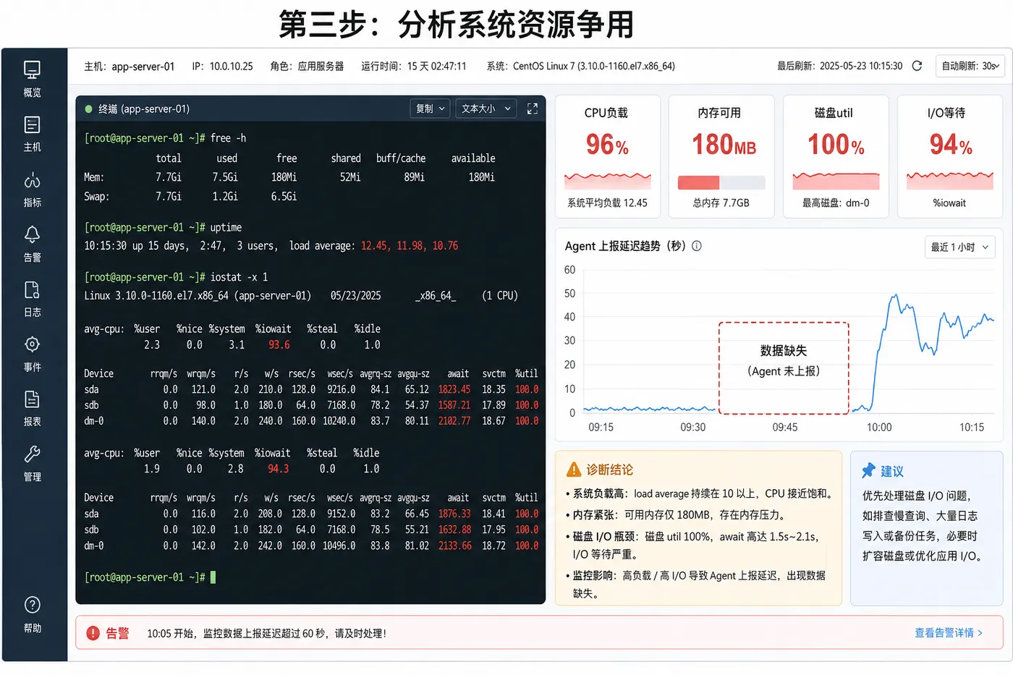The image size is (1013, 675).
Task: Click await value 1632.88 for sdb
Action: pos(454,530)
